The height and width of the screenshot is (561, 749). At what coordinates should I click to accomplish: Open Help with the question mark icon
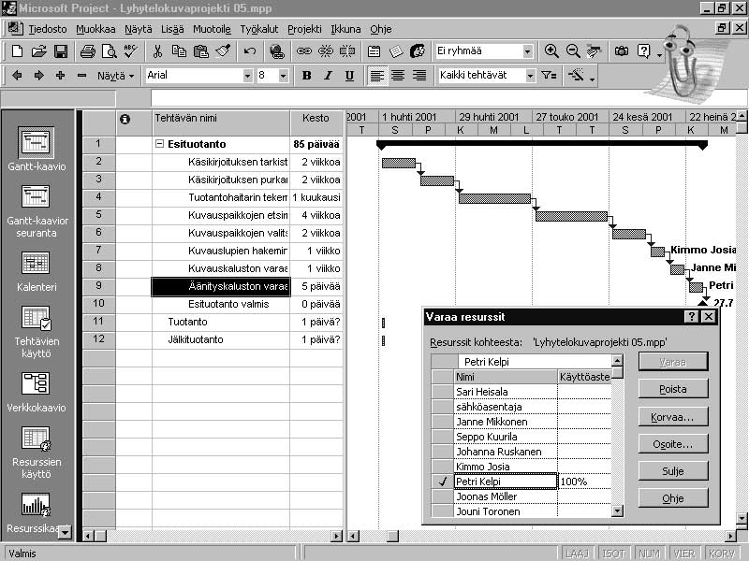(x=643, y=51)
